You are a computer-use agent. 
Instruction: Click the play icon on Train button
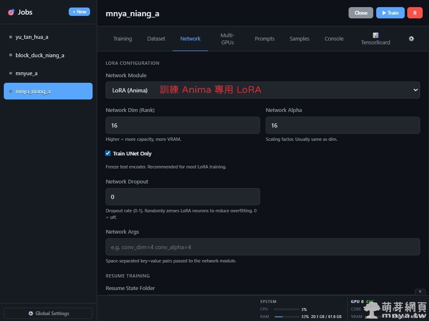(384, 13)
